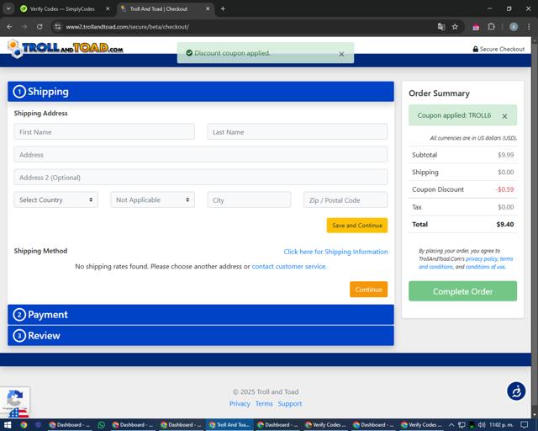The width and height of the screenshot is (538, 431).
Task: Show hidden system tray icons
Action: tap(451, 425)
